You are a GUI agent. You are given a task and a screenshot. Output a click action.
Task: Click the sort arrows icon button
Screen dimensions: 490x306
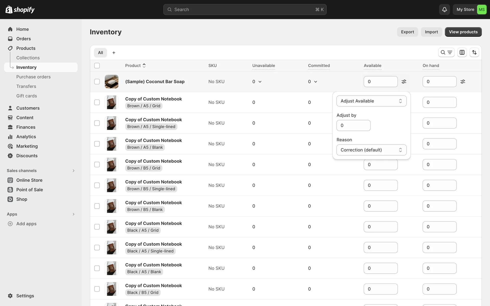(474, 52)
